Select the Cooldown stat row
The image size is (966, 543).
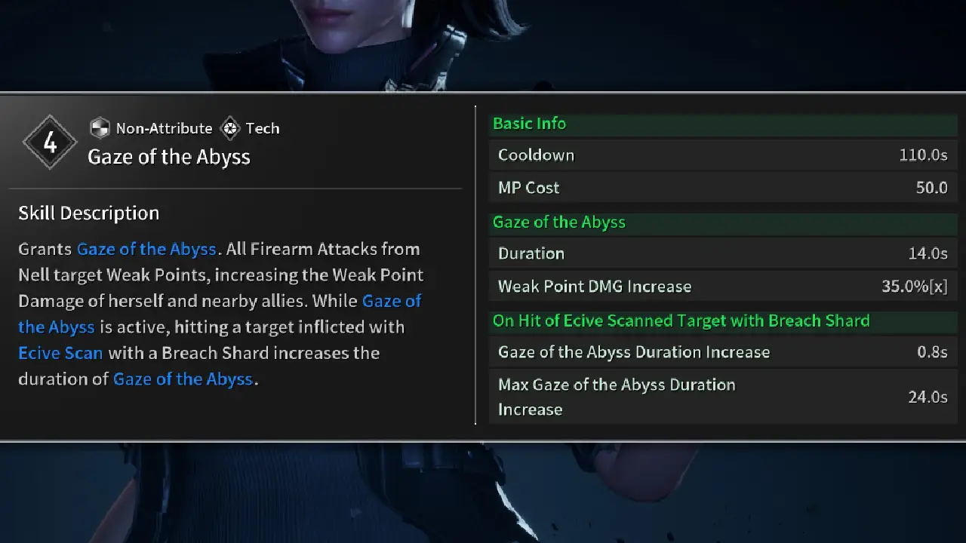(723, 155)
